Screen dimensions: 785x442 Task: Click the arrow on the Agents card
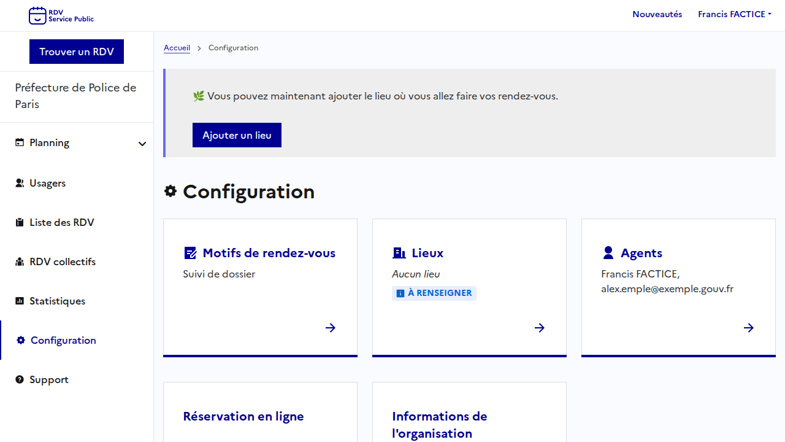click(749, 328)
